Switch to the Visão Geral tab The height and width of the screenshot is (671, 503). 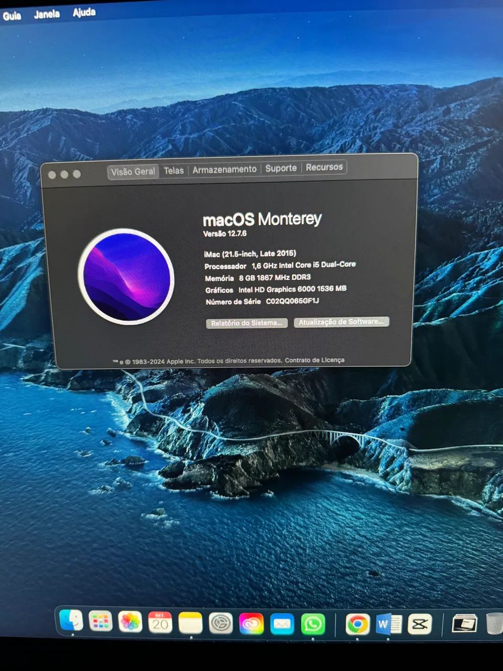pyautogui.click(x=133, y=171)
